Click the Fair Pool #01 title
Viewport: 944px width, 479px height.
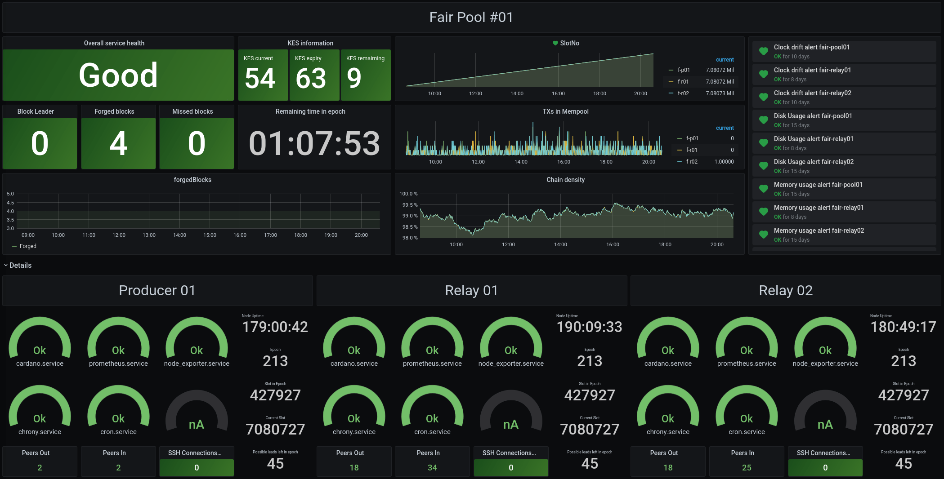471,17
